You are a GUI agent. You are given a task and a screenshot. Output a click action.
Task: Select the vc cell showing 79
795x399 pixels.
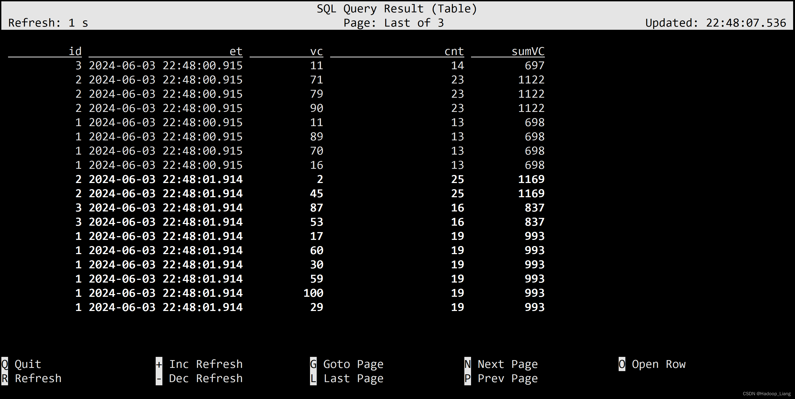317,94
